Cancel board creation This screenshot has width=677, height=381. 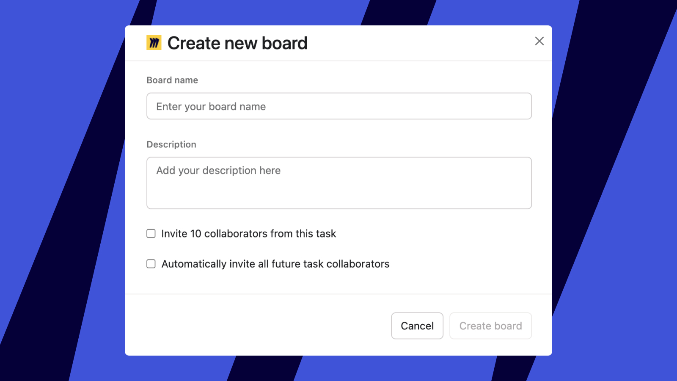click(417, 326)
